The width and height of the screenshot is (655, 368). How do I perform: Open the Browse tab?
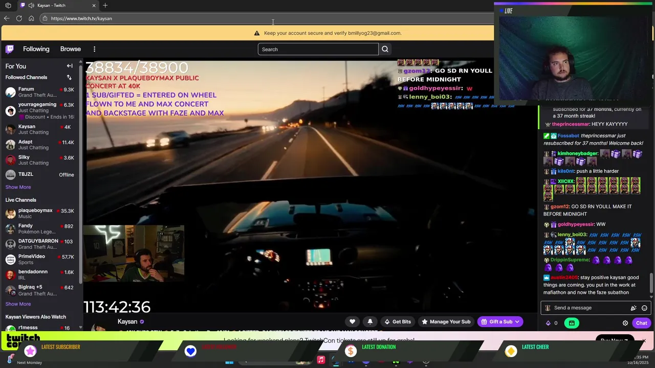[71, 49]
